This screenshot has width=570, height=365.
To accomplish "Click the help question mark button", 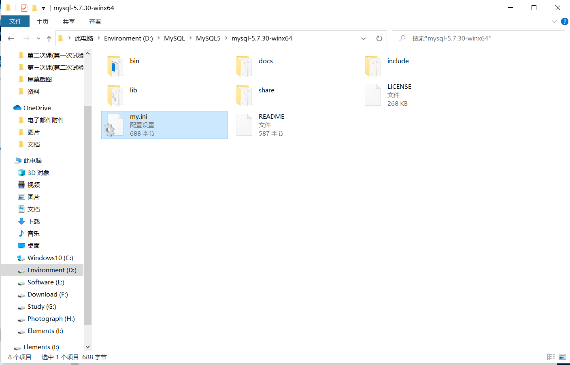I will pyautogui.click(x=565, y=21).
